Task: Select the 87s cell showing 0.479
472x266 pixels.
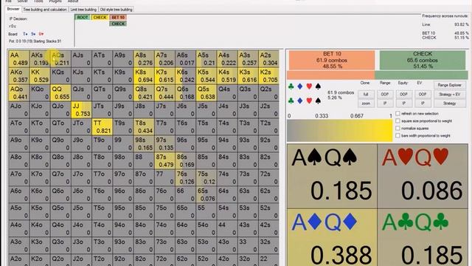Action: (164, 160)
